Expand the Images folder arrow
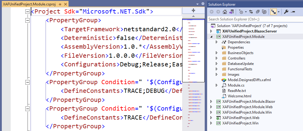303x131 pixels. coord(217,75)
